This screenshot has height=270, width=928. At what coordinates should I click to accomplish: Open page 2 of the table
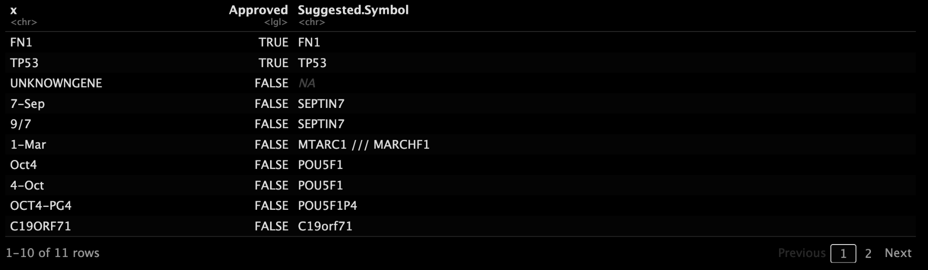[868, 253]
